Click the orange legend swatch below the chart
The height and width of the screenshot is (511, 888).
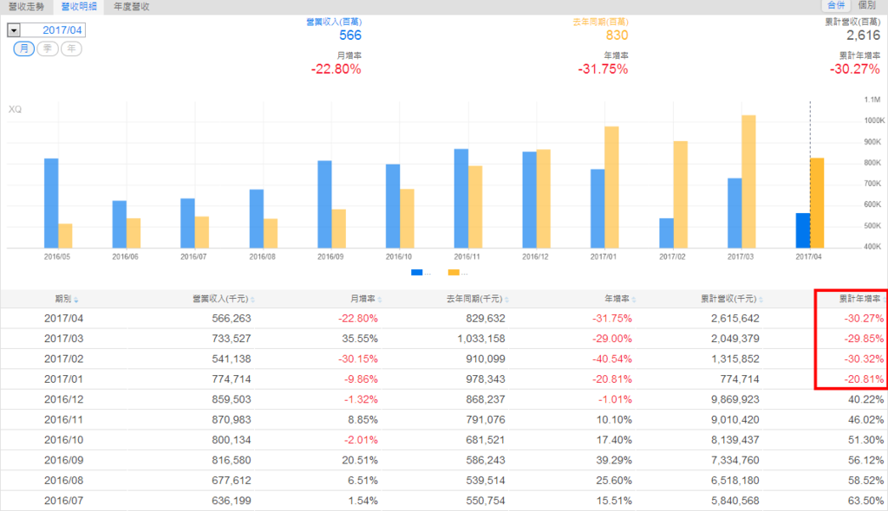pyautogui.click(x=454, y=273)
